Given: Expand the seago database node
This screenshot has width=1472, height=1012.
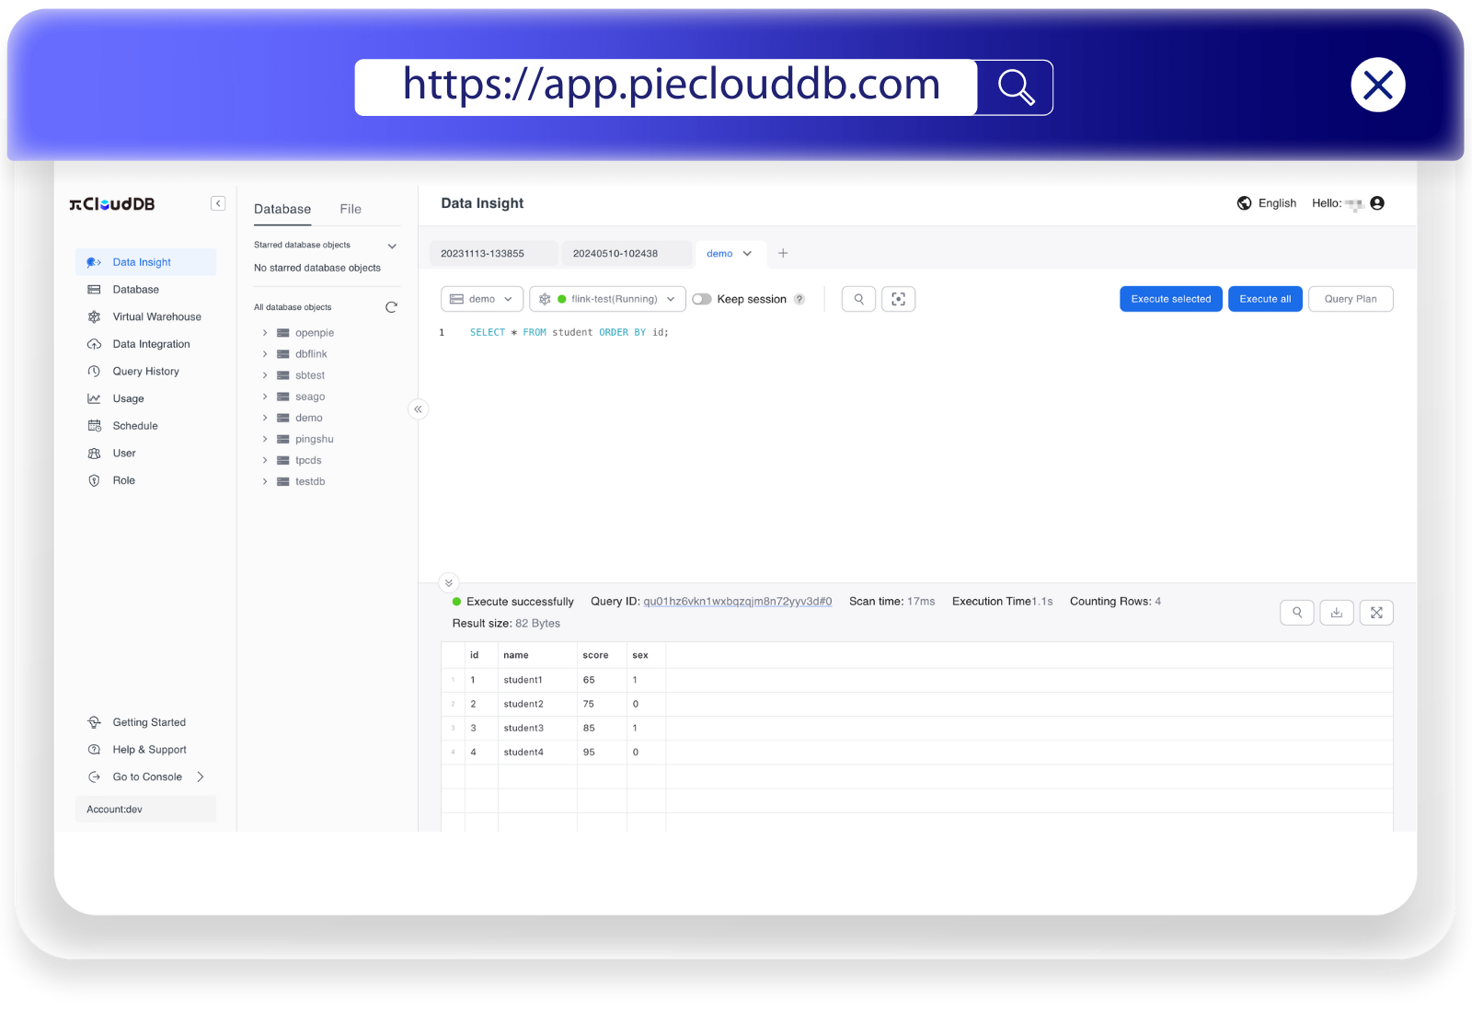Looking at the screenshot, I should pos(265,397).
